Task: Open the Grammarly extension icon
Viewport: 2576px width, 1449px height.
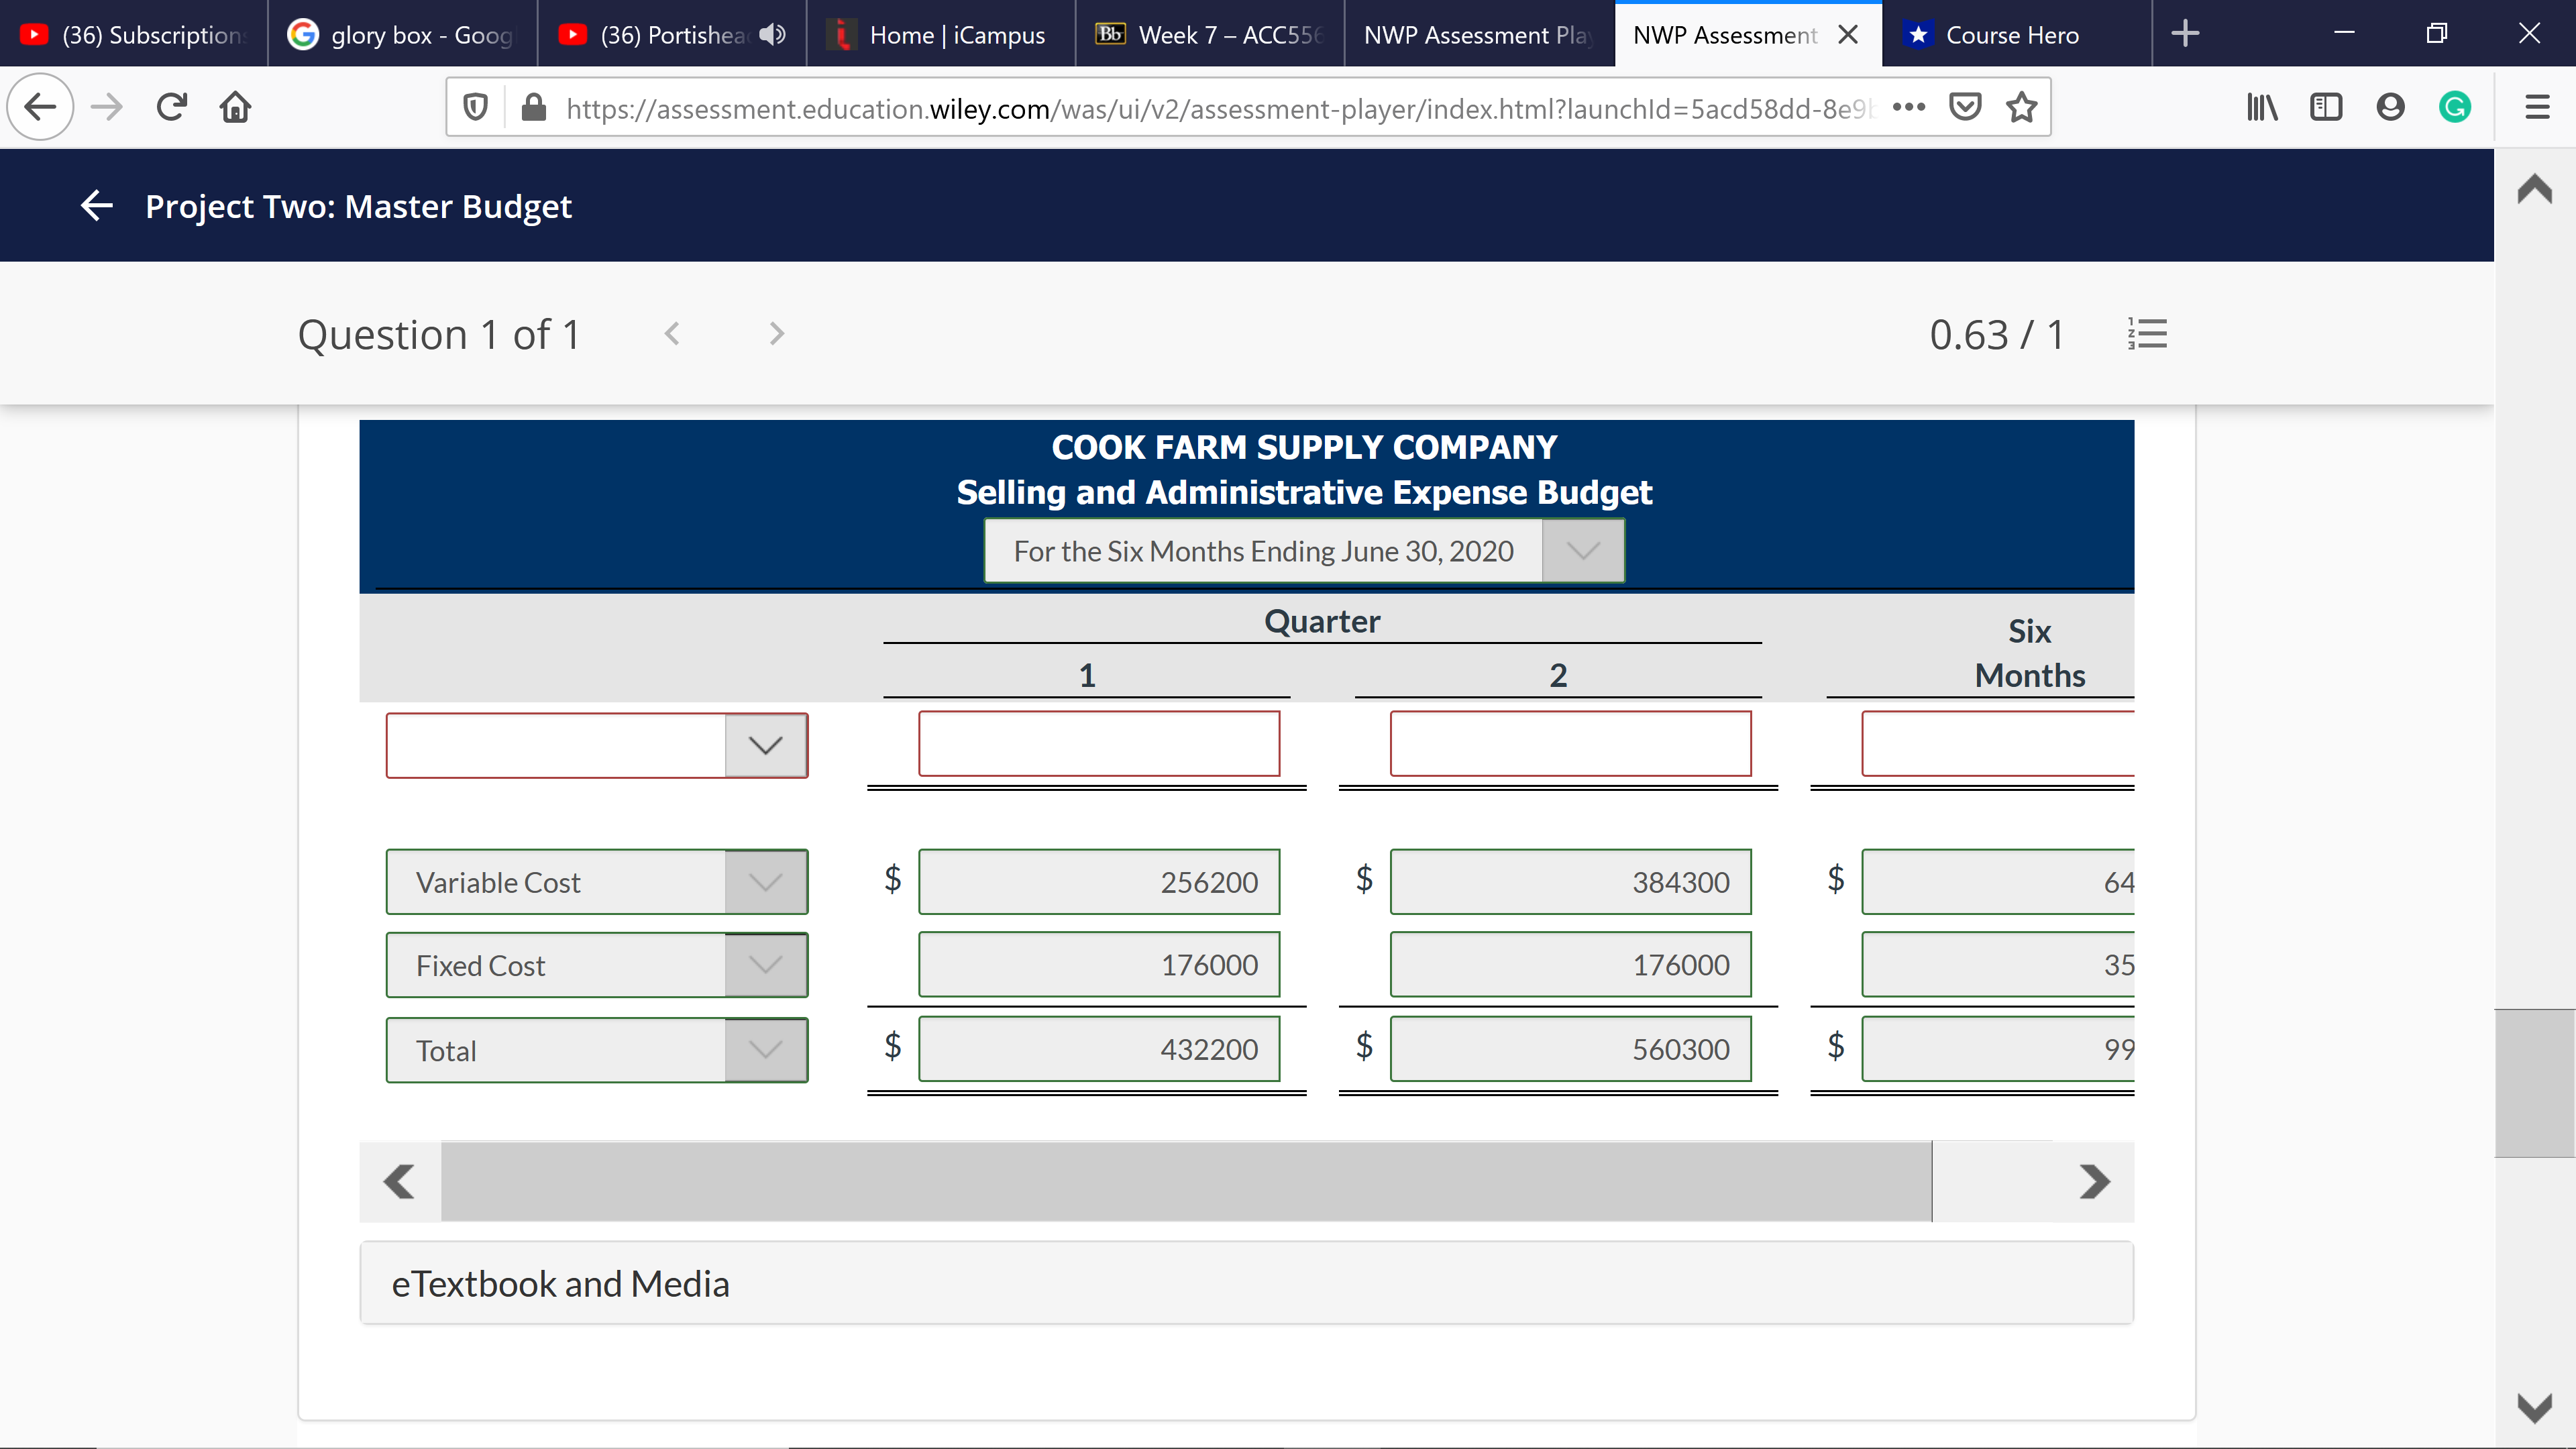Action: coord(2454,107)
